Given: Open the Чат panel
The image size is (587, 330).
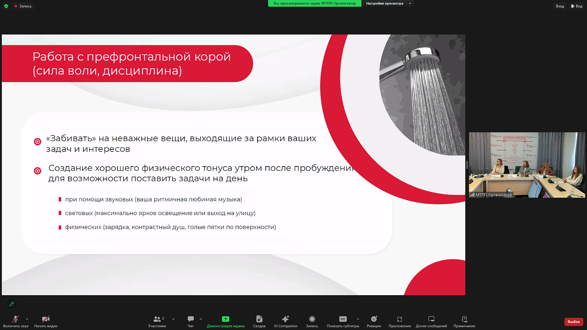Looking at the screenshot, I should [x=191, y=321].
